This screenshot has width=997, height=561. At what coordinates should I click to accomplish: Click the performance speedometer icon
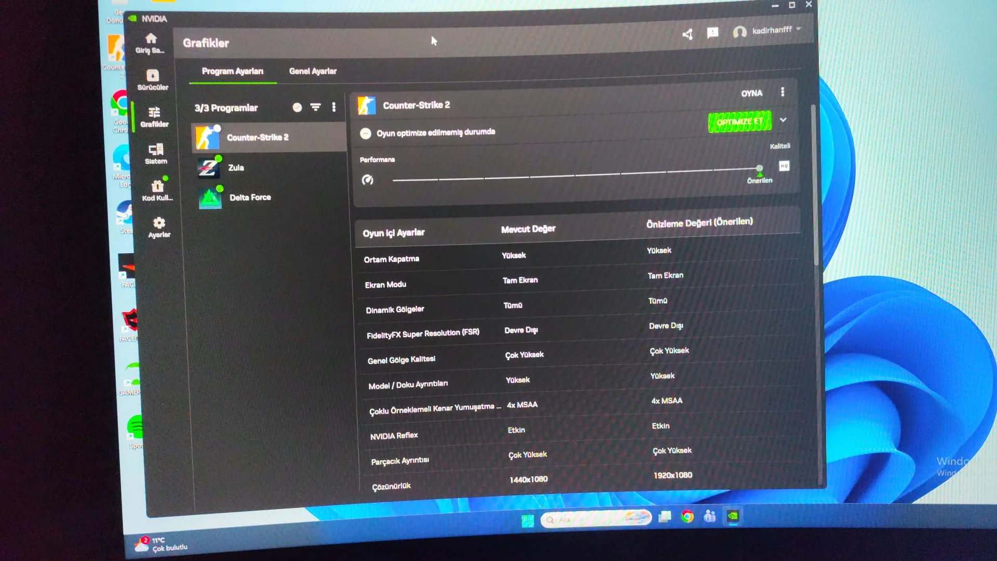click(x=368, y=180)
